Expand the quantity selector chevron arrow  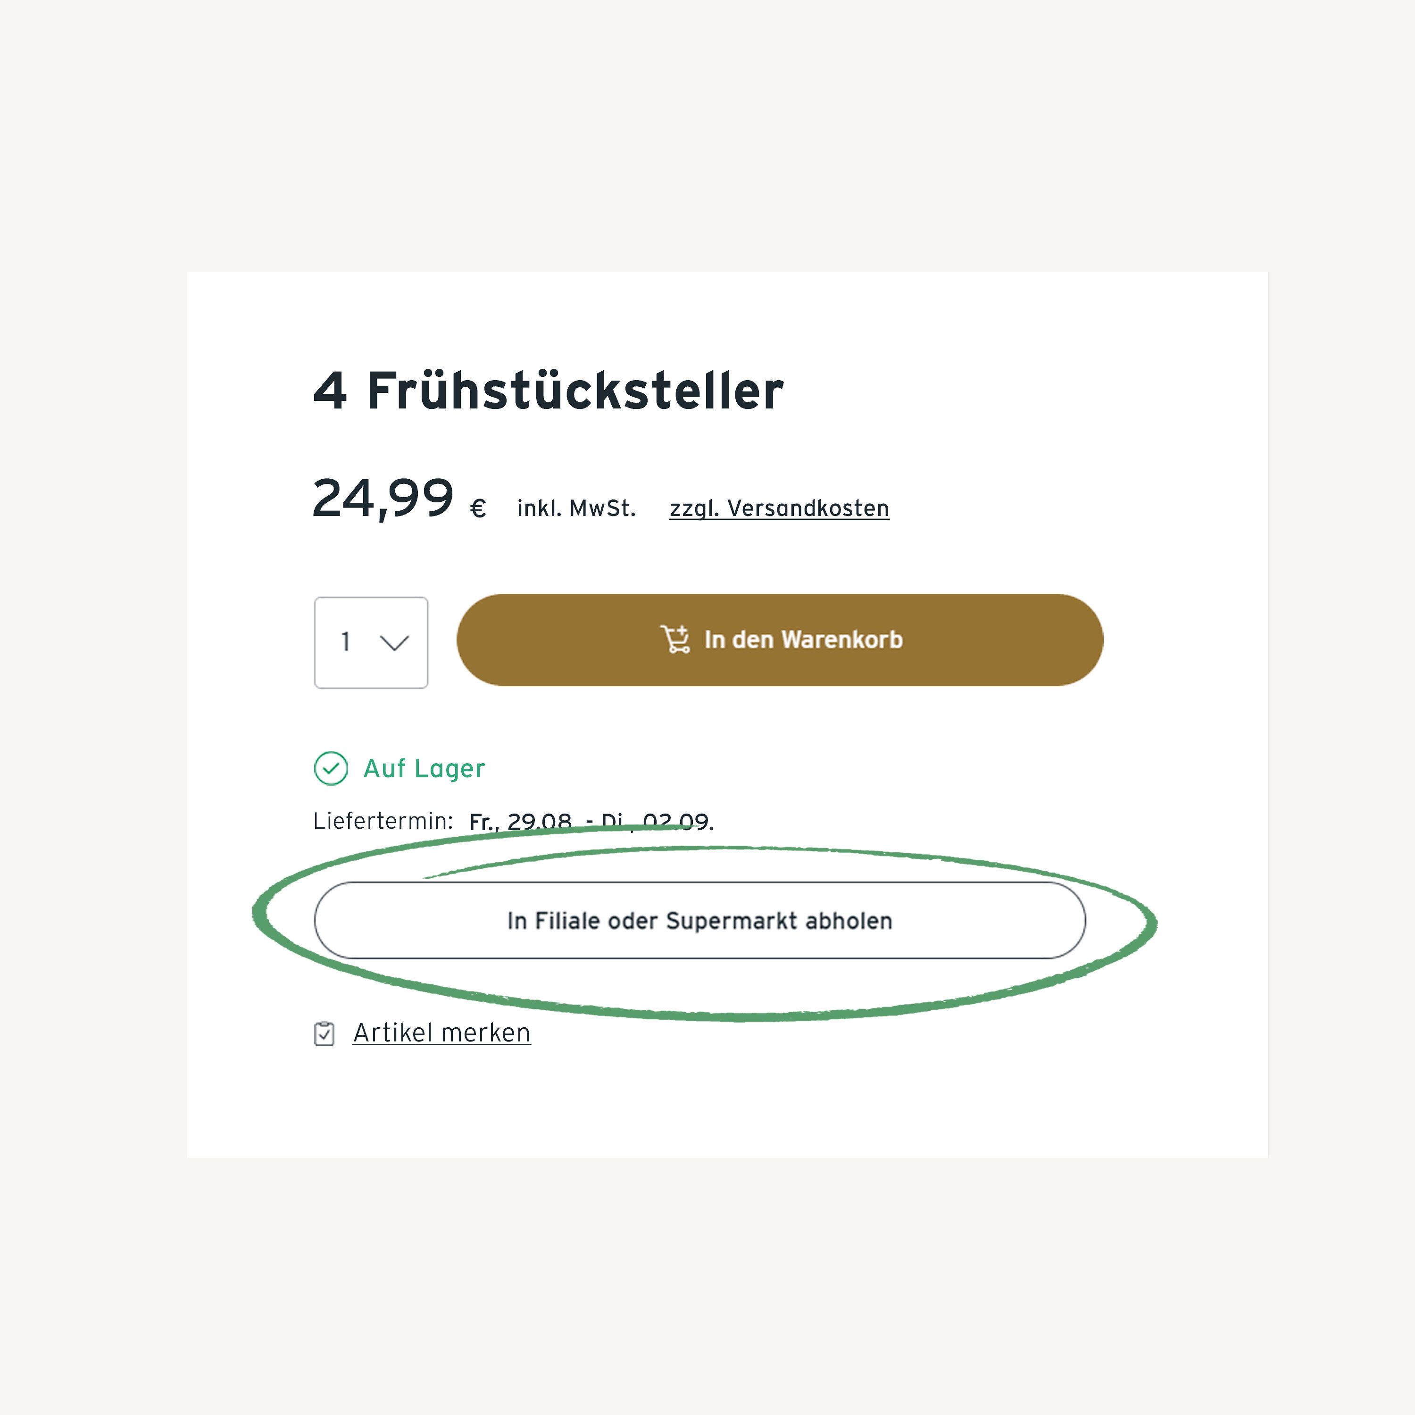[394, 643]
